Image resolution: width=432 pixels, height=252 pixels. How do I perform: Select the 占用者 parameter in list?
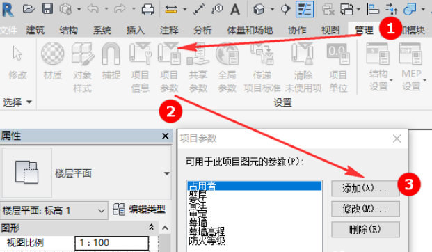tap(255, 186)
